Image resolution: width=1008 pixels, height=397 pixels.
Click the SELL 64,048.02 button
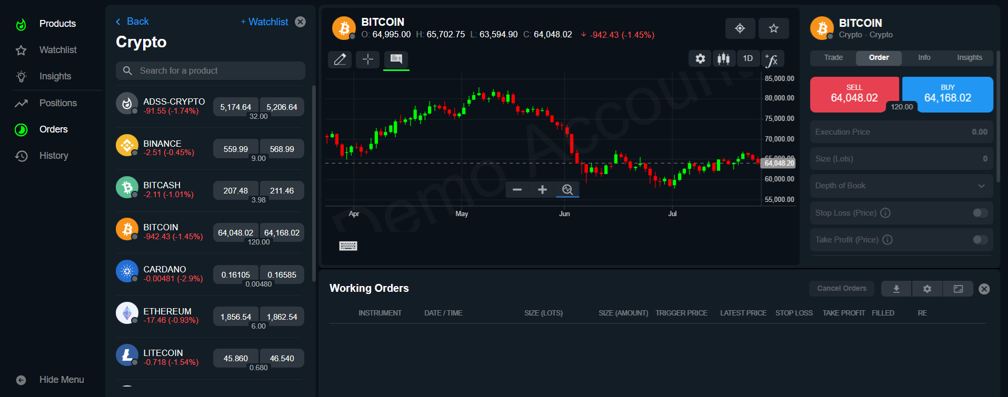[854, 94]
